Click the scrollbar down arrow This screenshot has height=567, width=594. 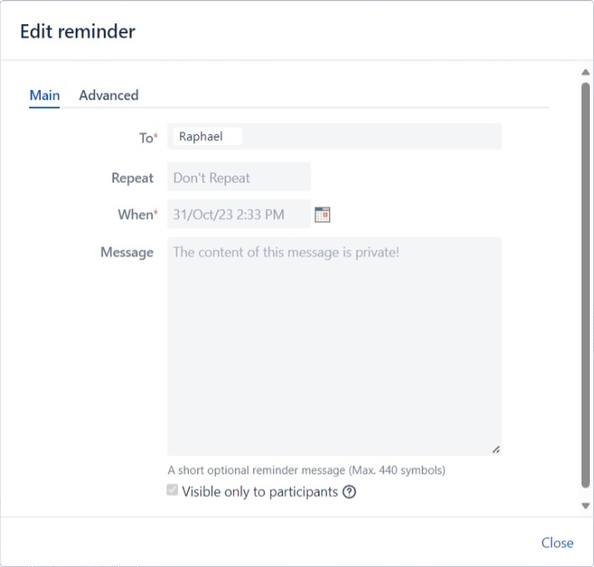coord(586,505)
